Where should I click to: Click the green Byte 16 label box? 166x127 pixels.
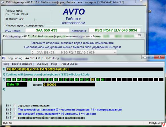[x=17, y=85]
